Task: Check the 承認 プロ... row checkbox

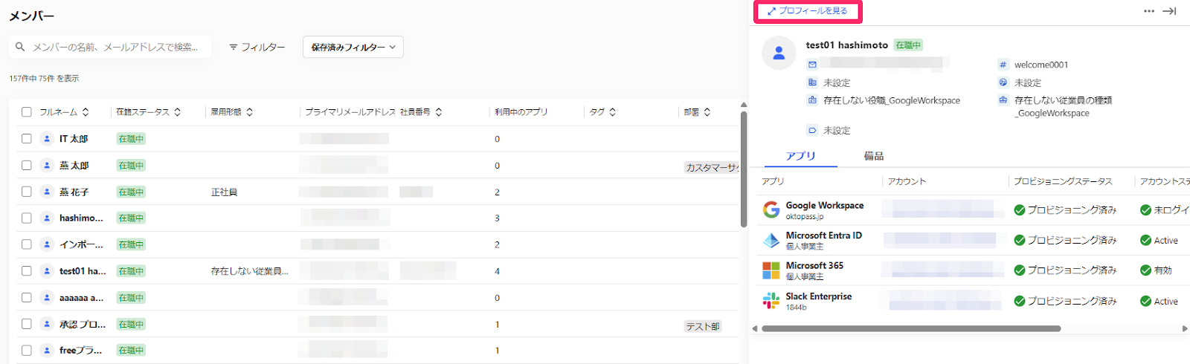Action: pyautogui.click(x=27, y=325)
